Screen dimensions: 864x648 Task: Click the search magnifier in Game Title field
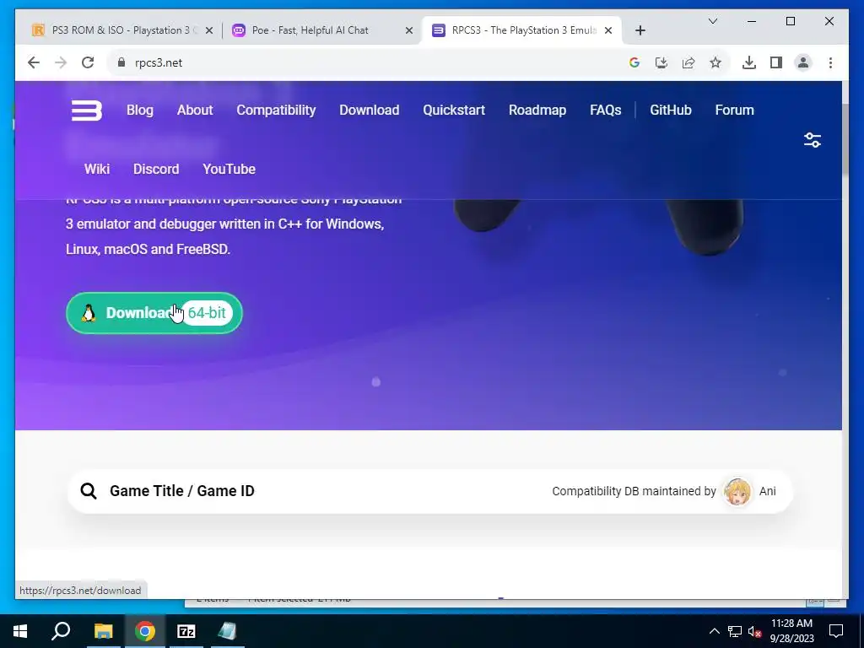coord(89,491)
